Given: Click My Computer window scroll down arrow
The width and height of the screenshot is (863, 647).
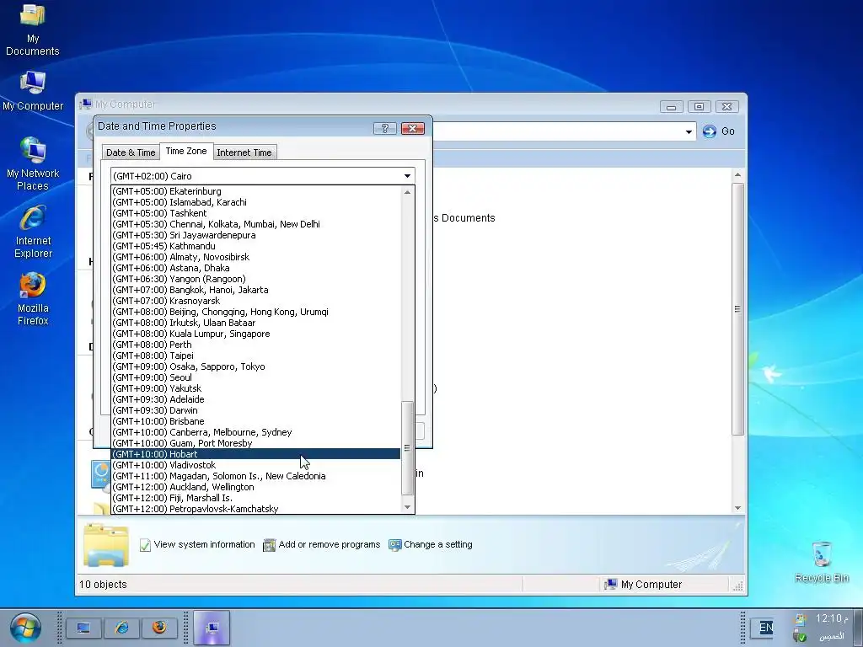Looking at the screenshot, I should pyautogui.click(x=737, y=508).
